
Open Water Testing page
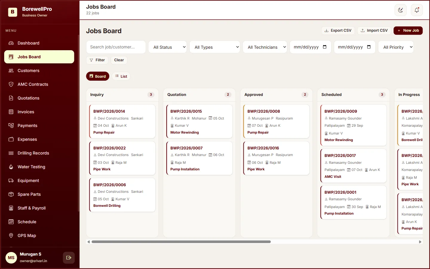pyautogui.click(x=39, y=167)
